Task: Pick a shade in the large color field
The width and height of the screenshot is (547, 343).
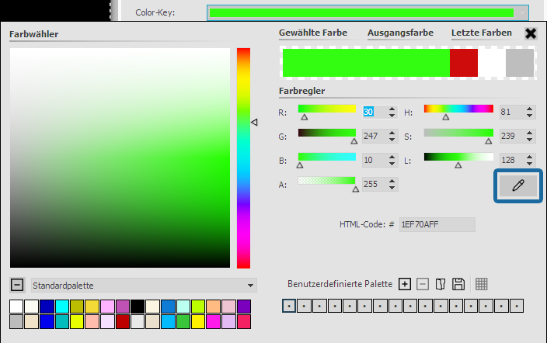Action: [x=120, y=158]
